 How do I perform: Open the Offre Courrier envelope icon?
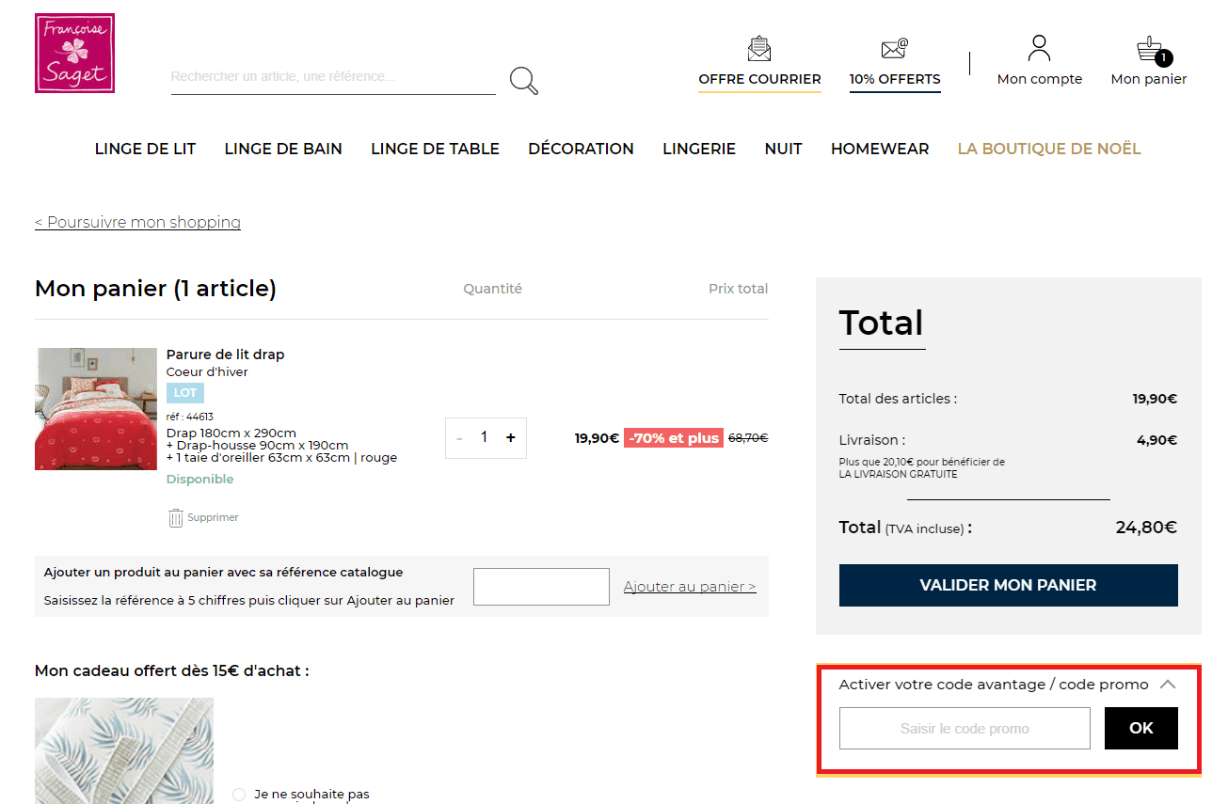point(758,49)
